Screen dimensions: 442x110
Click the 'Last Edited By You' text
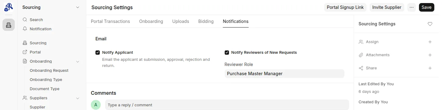pyautogui.click(x=376, y=84)
